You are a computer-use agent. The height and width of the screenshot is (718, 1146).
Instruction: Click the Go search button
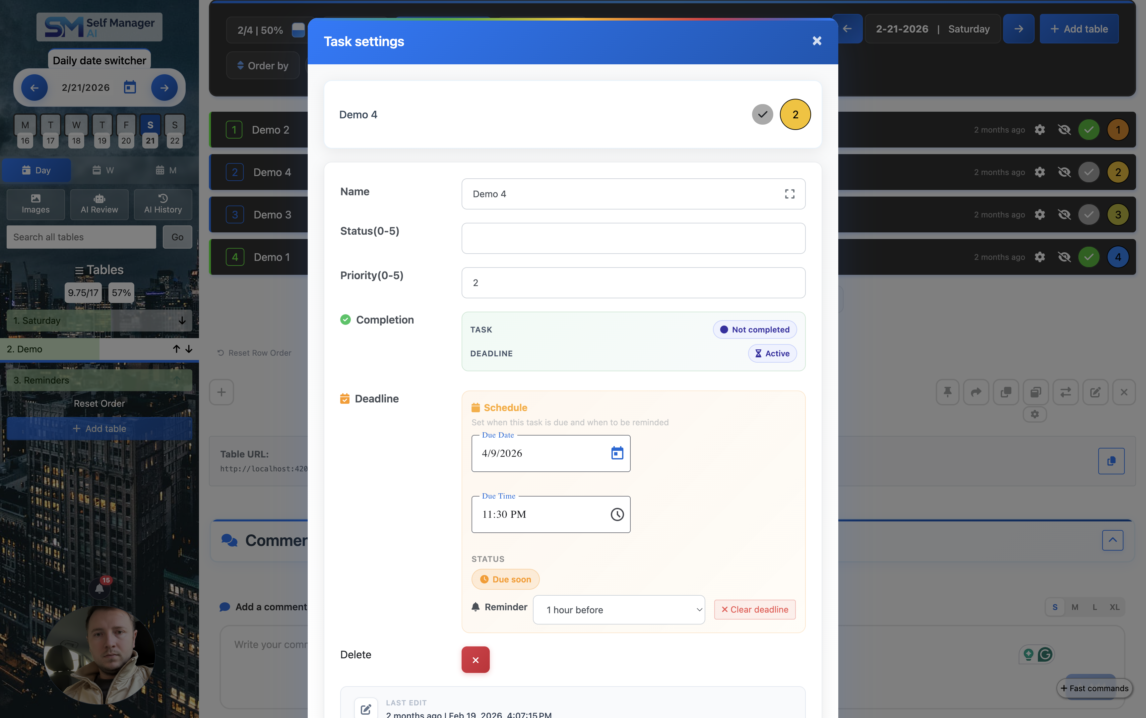pyautogui.click(x=177, y=237)
